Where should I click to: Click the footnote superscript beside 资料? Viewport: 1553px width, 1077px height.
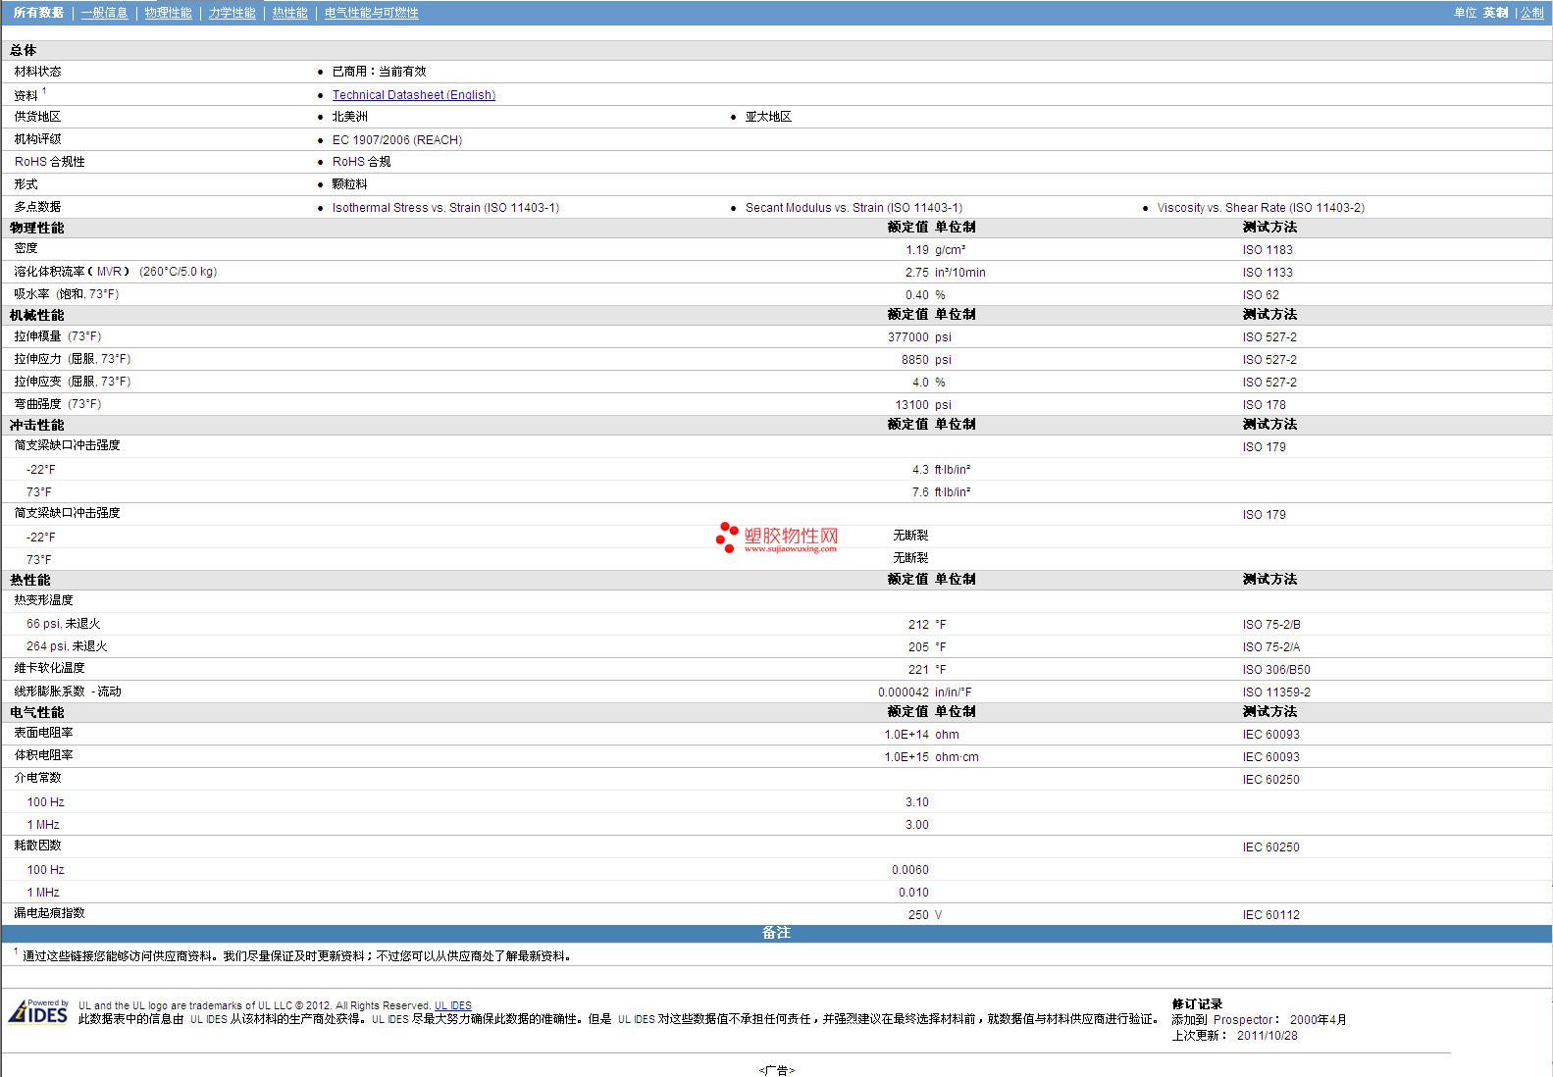pyautogui.click(x=44, y=91)
